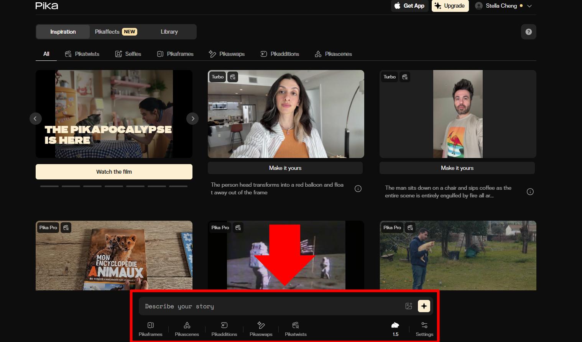
Task: Select the first carousel indicator bar
Action: (49, 186)
